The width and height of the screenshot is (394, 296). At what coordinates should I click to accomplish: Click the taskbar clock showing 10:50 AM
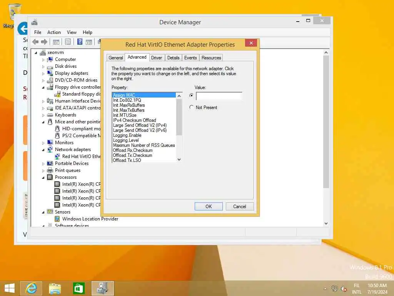click(x=377, y=286)
